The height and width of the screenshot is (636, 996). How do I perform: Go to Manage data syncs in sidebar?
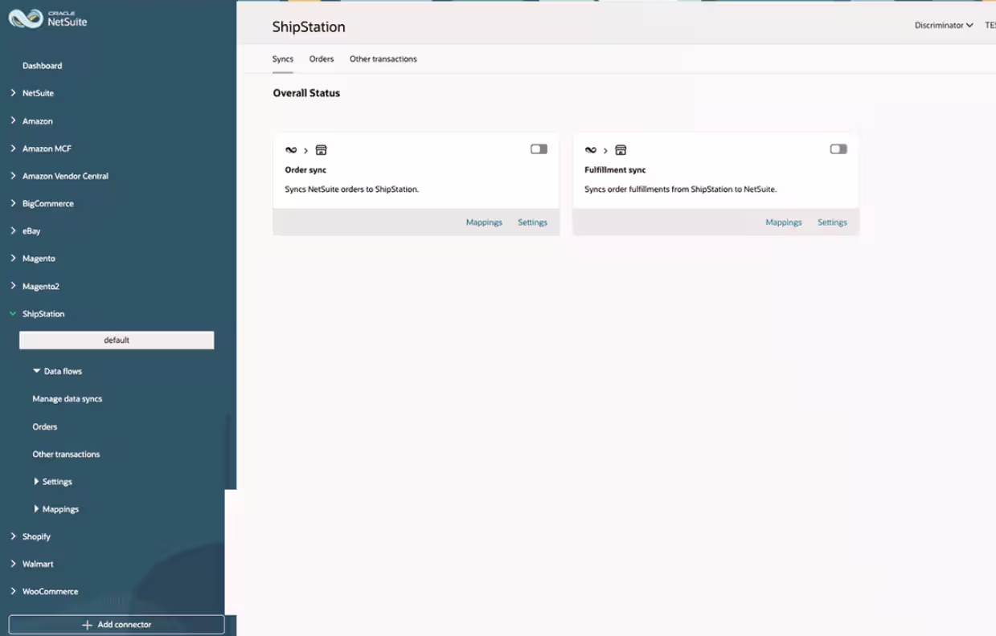click(x=68, y=399)
